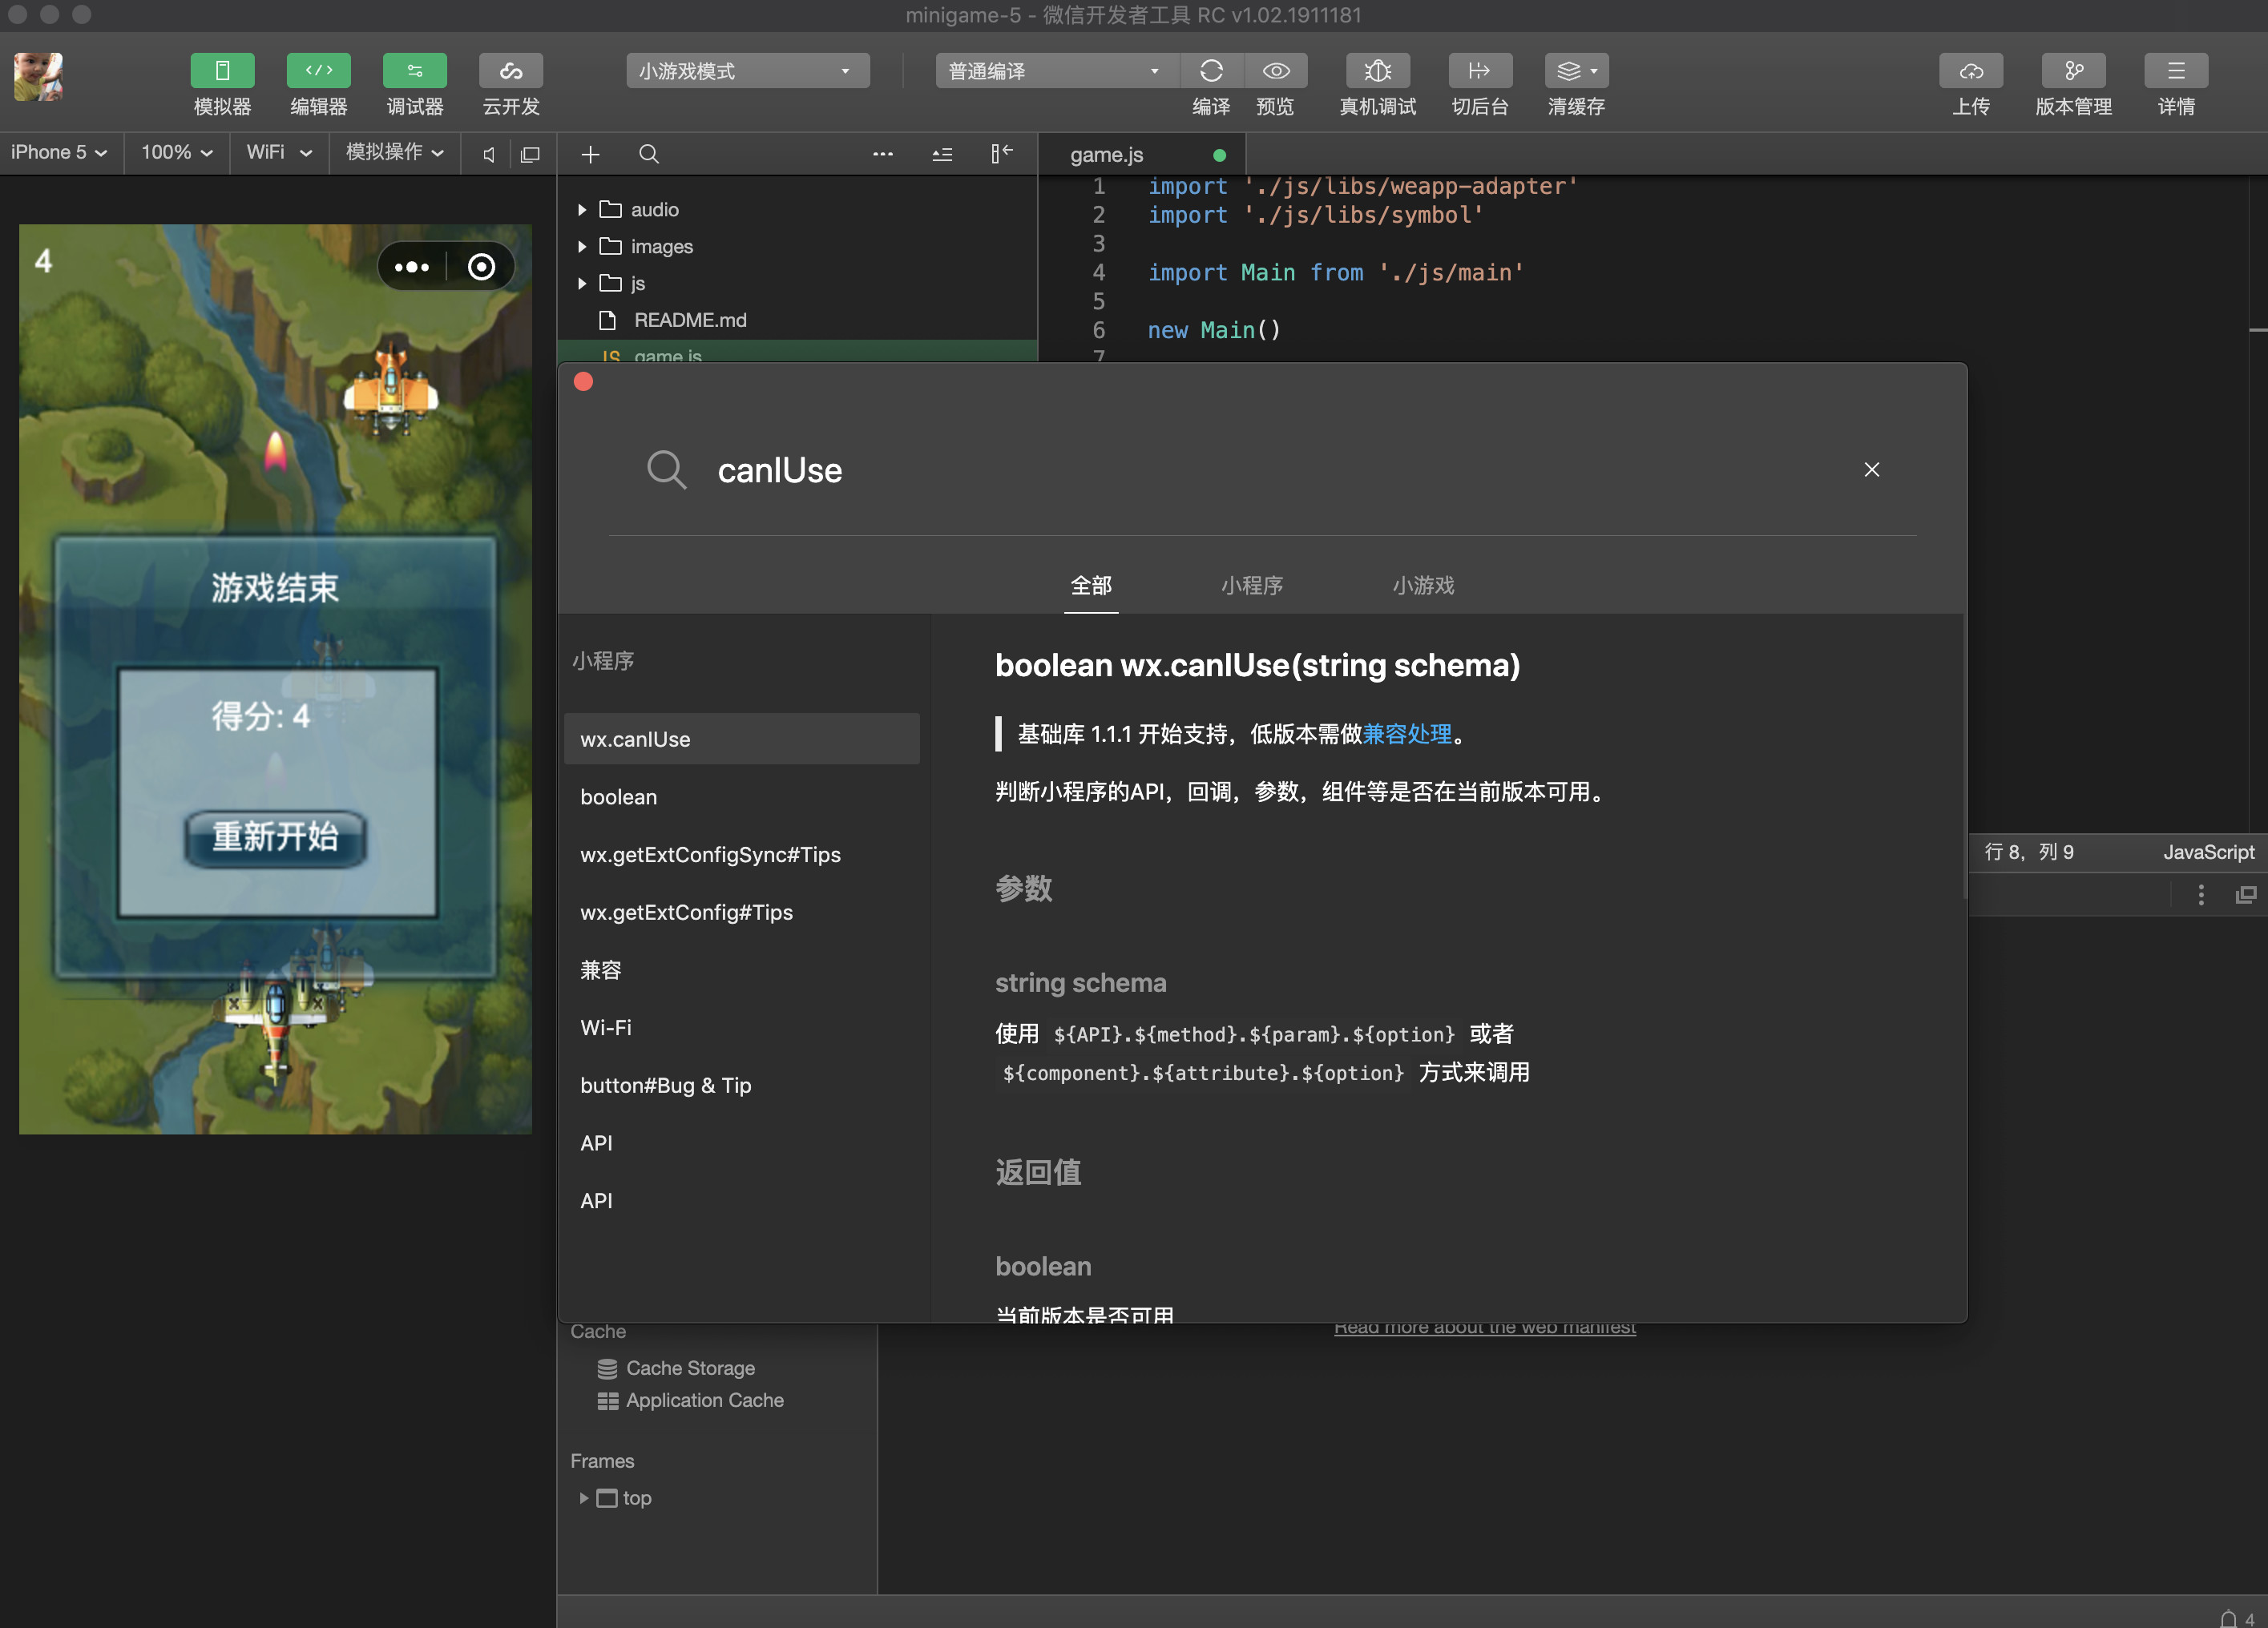
Task: Toggle the 模拟器 simulator panel
Action: [x=222, y=71]
